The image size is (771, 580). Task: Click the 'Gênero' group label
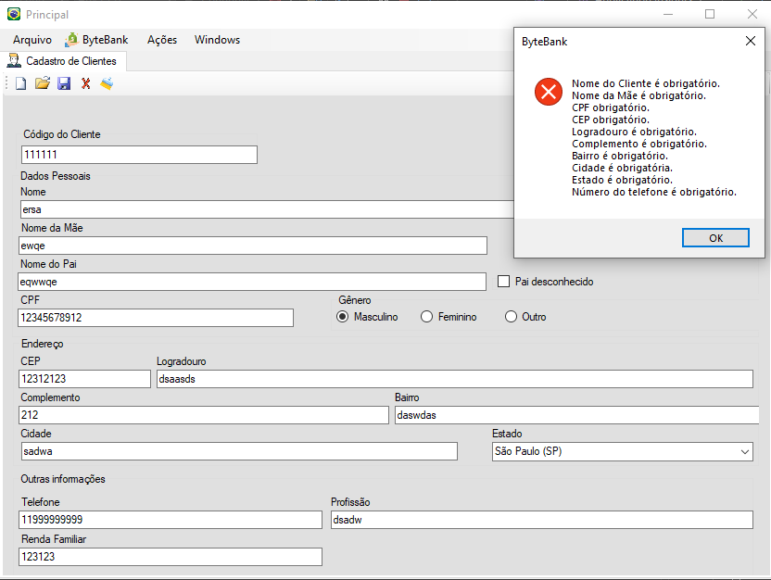point(355,300)
